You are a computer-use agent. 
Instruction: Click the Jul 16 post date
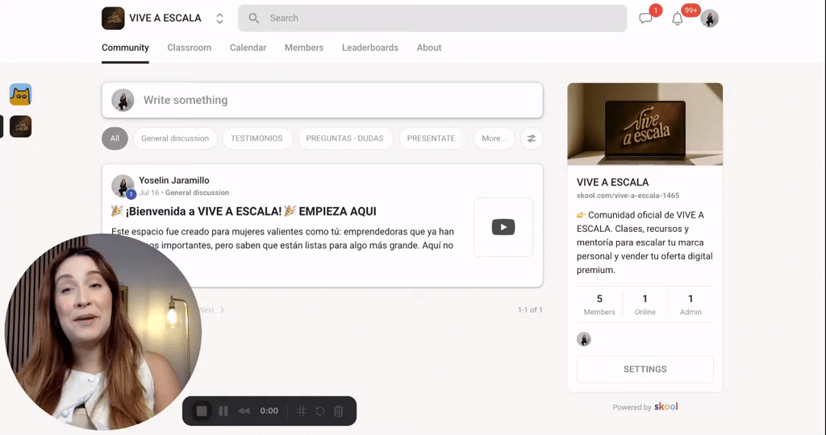[x=149, y=193]
